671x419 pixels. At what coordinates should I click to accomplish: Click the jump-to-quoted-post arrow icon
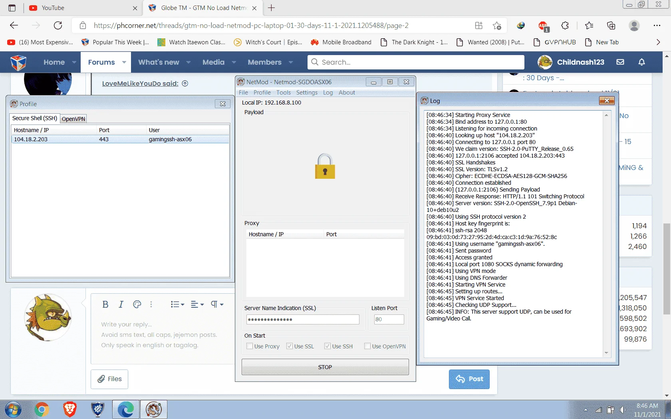click(185, 83)
